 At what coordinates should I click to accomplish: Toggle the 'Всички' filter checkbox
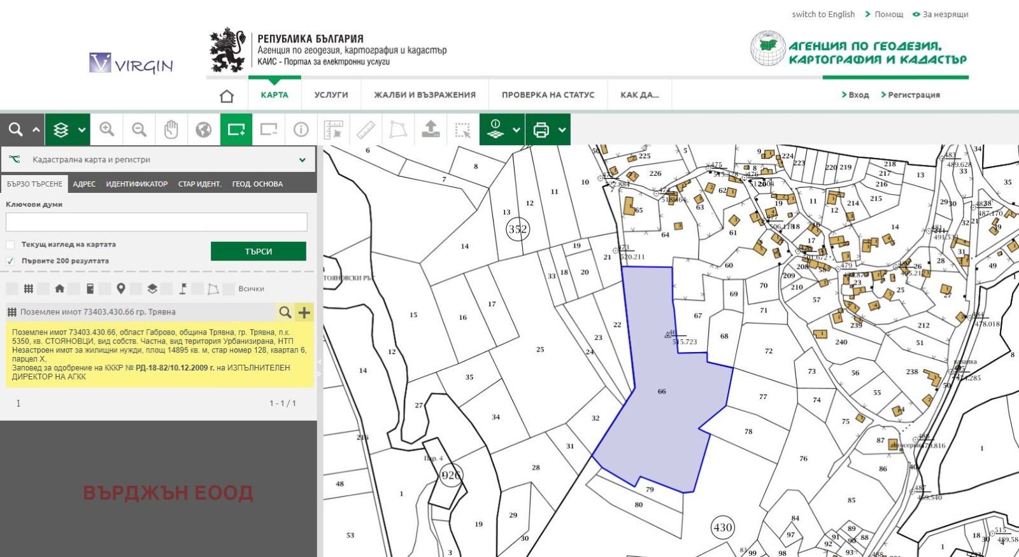[229, 289]
